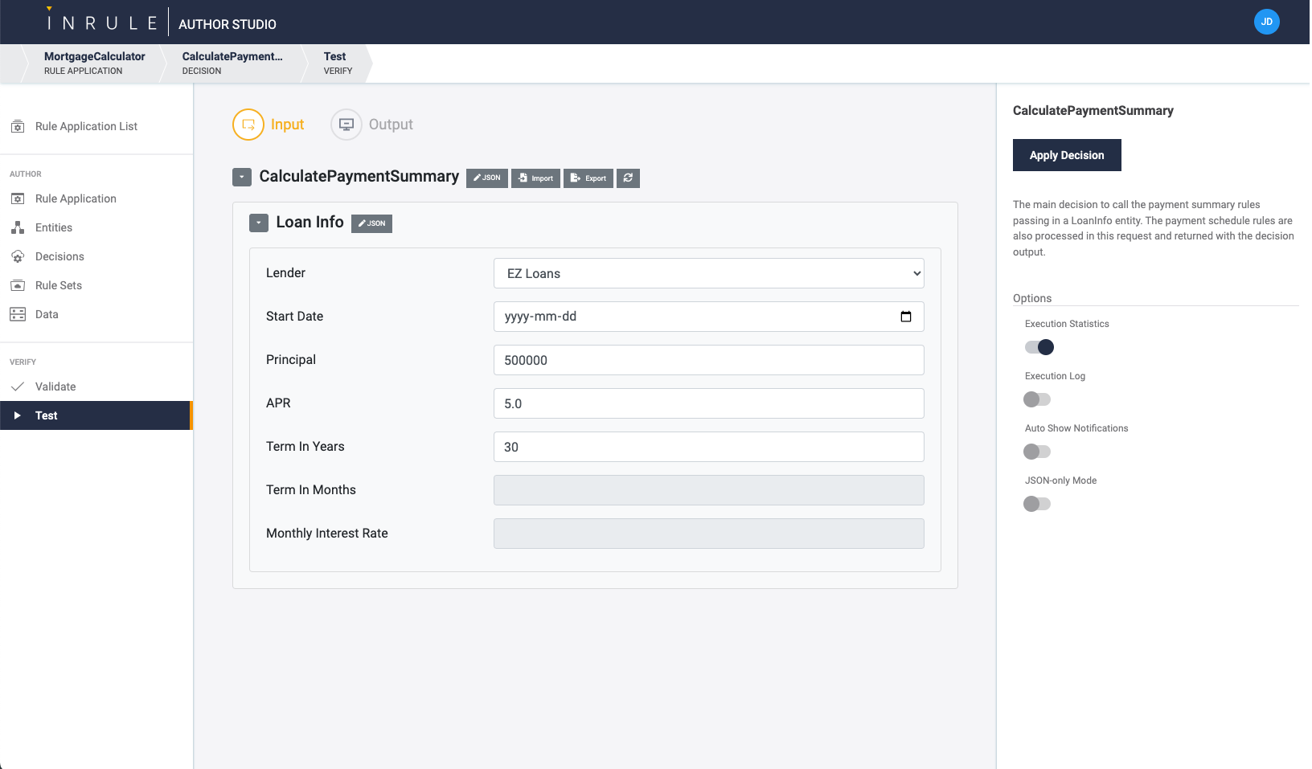Open the Lender dropdown showing EZ Loans

[x=709, y=273]
